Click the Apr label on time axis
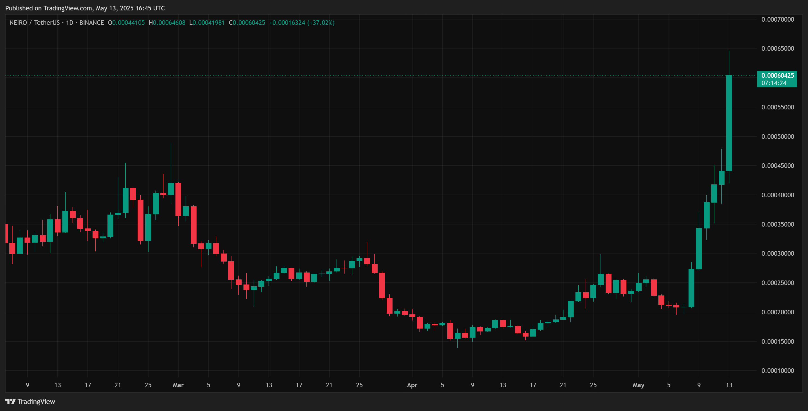 coord(412,385)
